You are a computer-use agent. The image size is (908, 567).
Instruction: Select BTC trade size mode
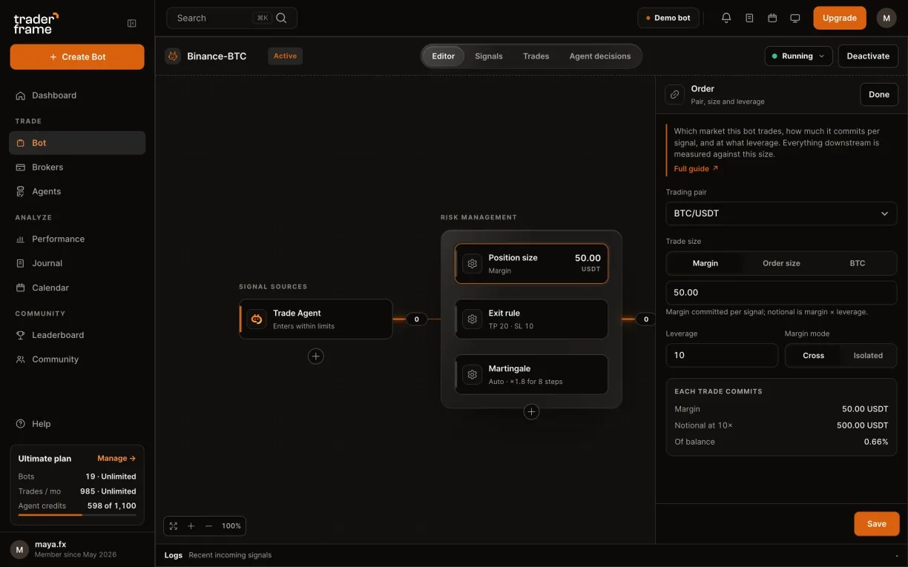858,263
